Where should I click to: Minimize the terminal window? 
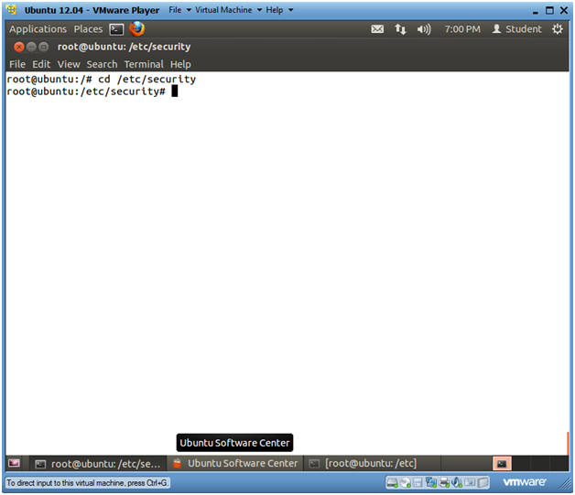pos(31,47)
